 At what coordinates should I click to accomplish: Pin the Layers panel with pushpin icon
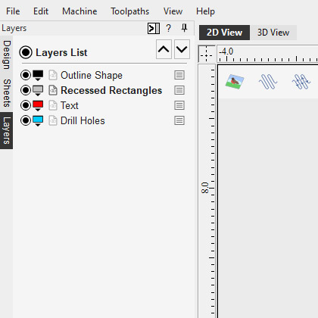185,28
